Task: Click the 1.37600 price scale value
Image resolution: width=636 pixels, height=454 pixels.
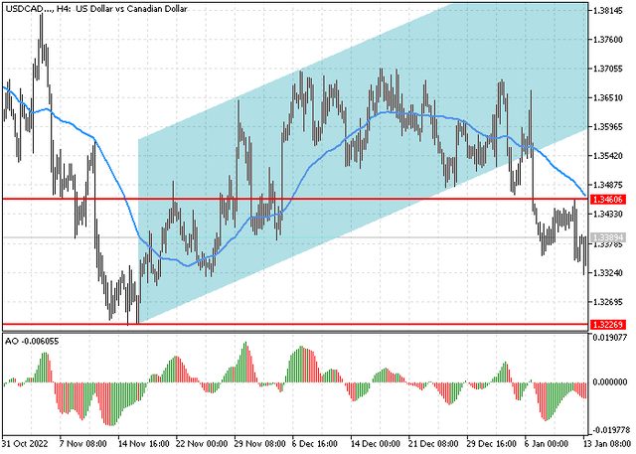Action: click(607, 40)
